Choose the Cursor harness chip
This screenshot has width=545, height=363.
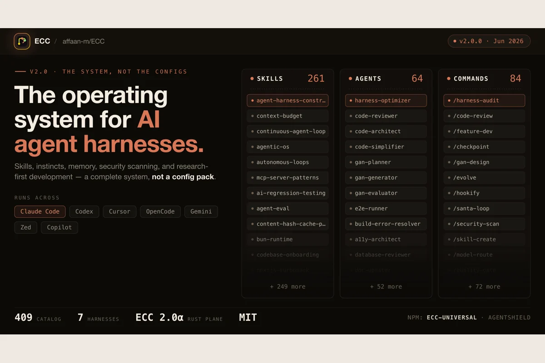coord(119,211)
